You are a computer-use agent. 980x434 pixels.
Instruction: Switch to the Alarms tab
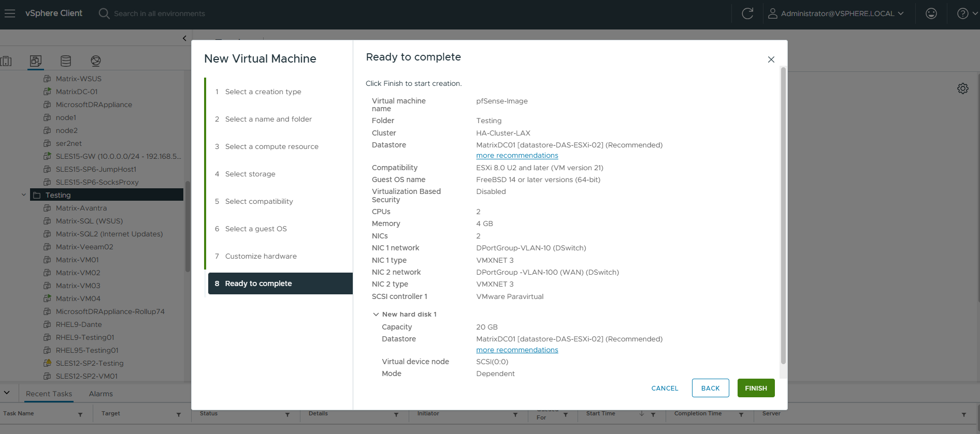(100, 394)
